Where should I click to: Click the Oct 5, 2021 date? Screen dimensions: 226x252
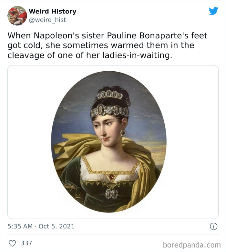pyautogui.click(x=56, y=226)
